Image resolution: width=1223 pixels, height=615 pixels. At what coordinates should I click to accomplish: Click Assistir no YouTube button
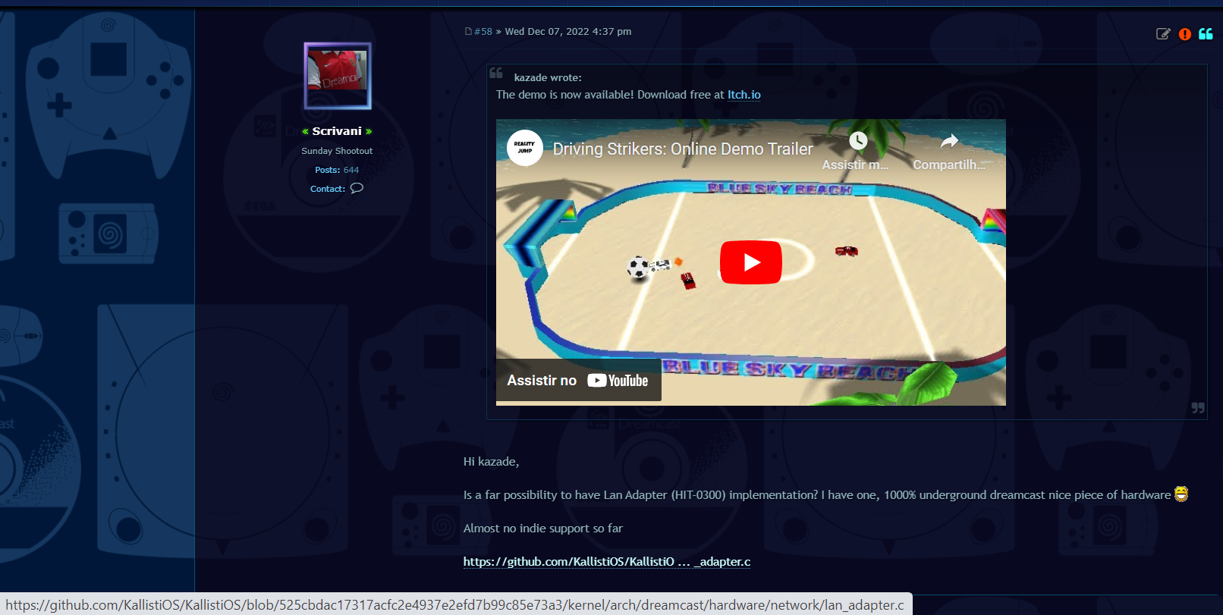click(578, 381)
